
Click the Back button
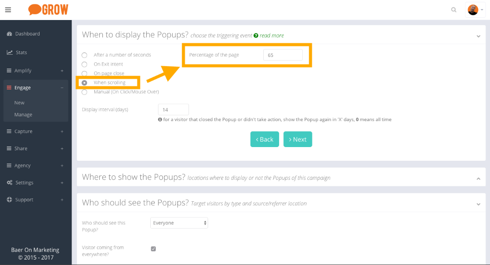pyautogui.click(x=265, y=139)
